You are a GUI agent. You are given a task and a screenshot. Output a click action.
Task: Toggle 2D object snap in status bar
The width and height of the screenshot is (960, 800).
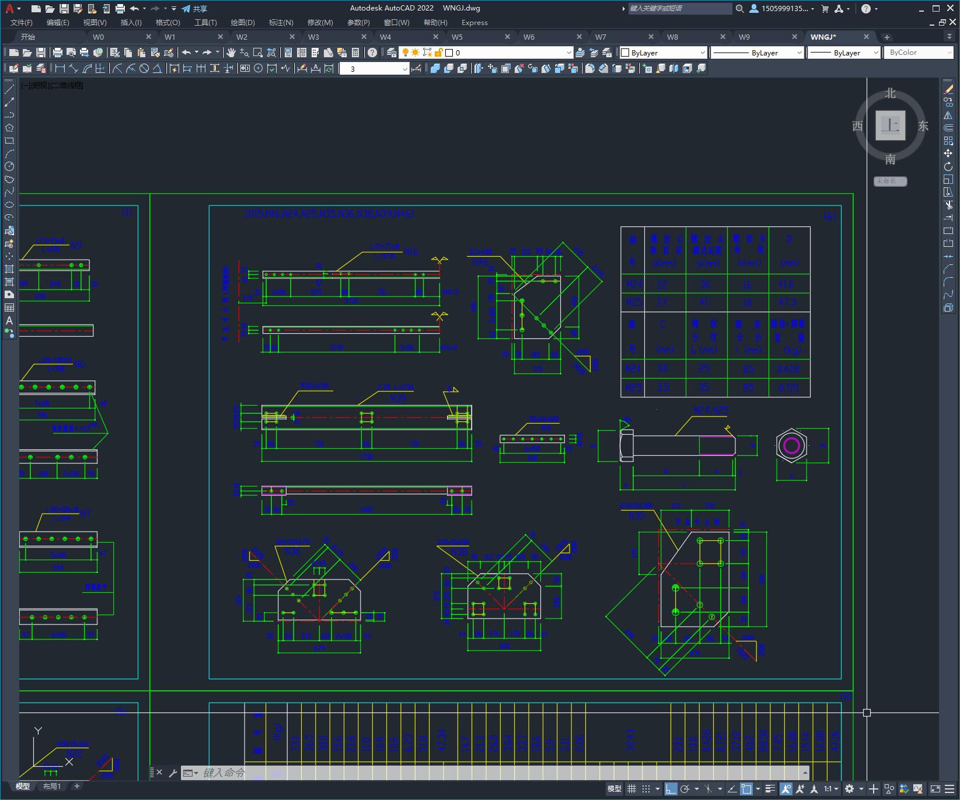tap(746, 789)
